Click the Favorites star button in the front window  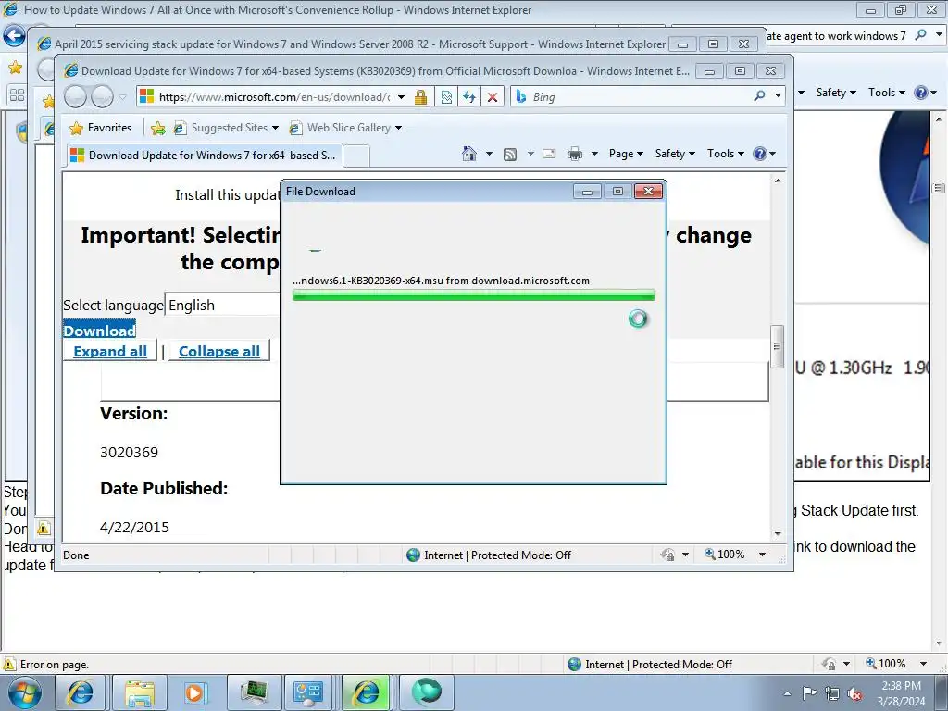(100, 128)
